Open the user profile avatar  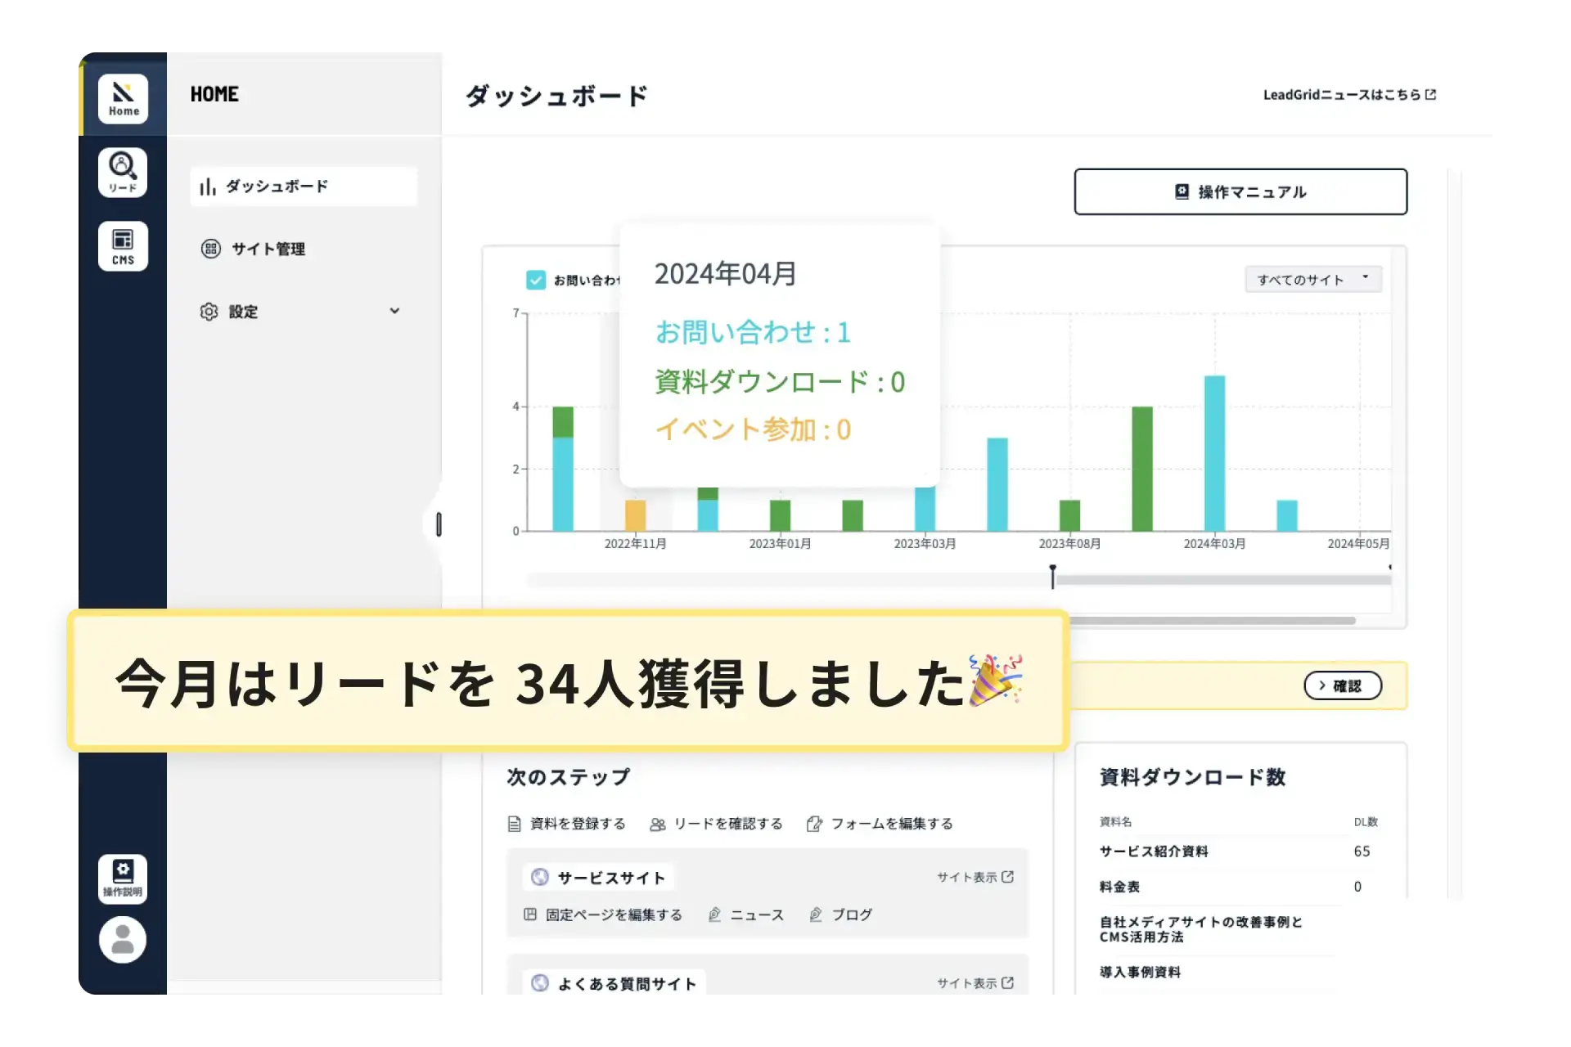click(x=123, y=940)
